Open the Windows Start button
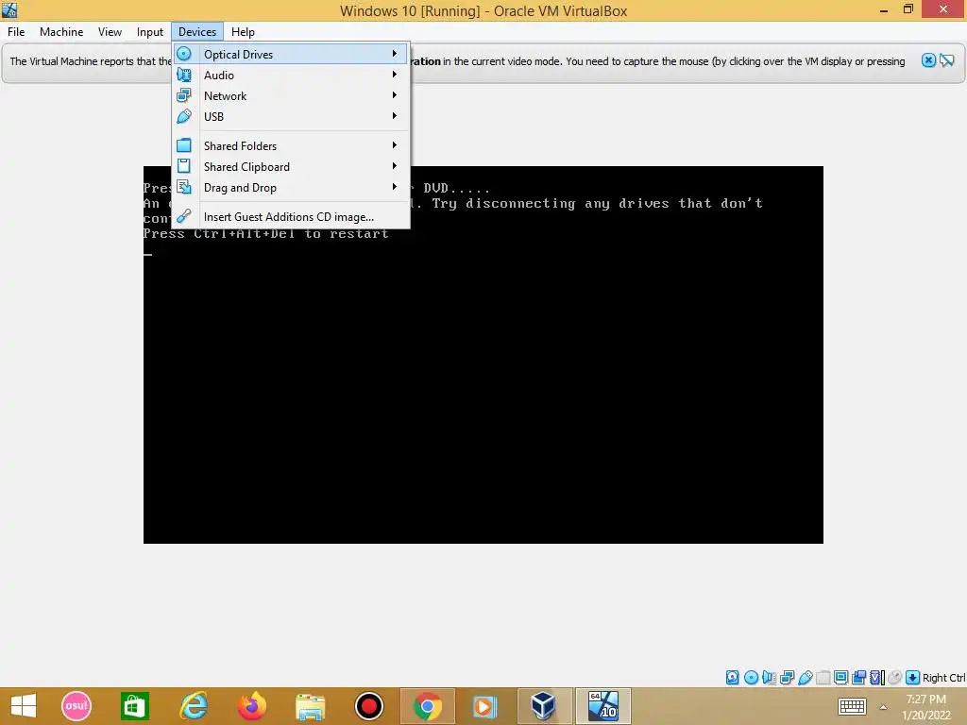 24,706
